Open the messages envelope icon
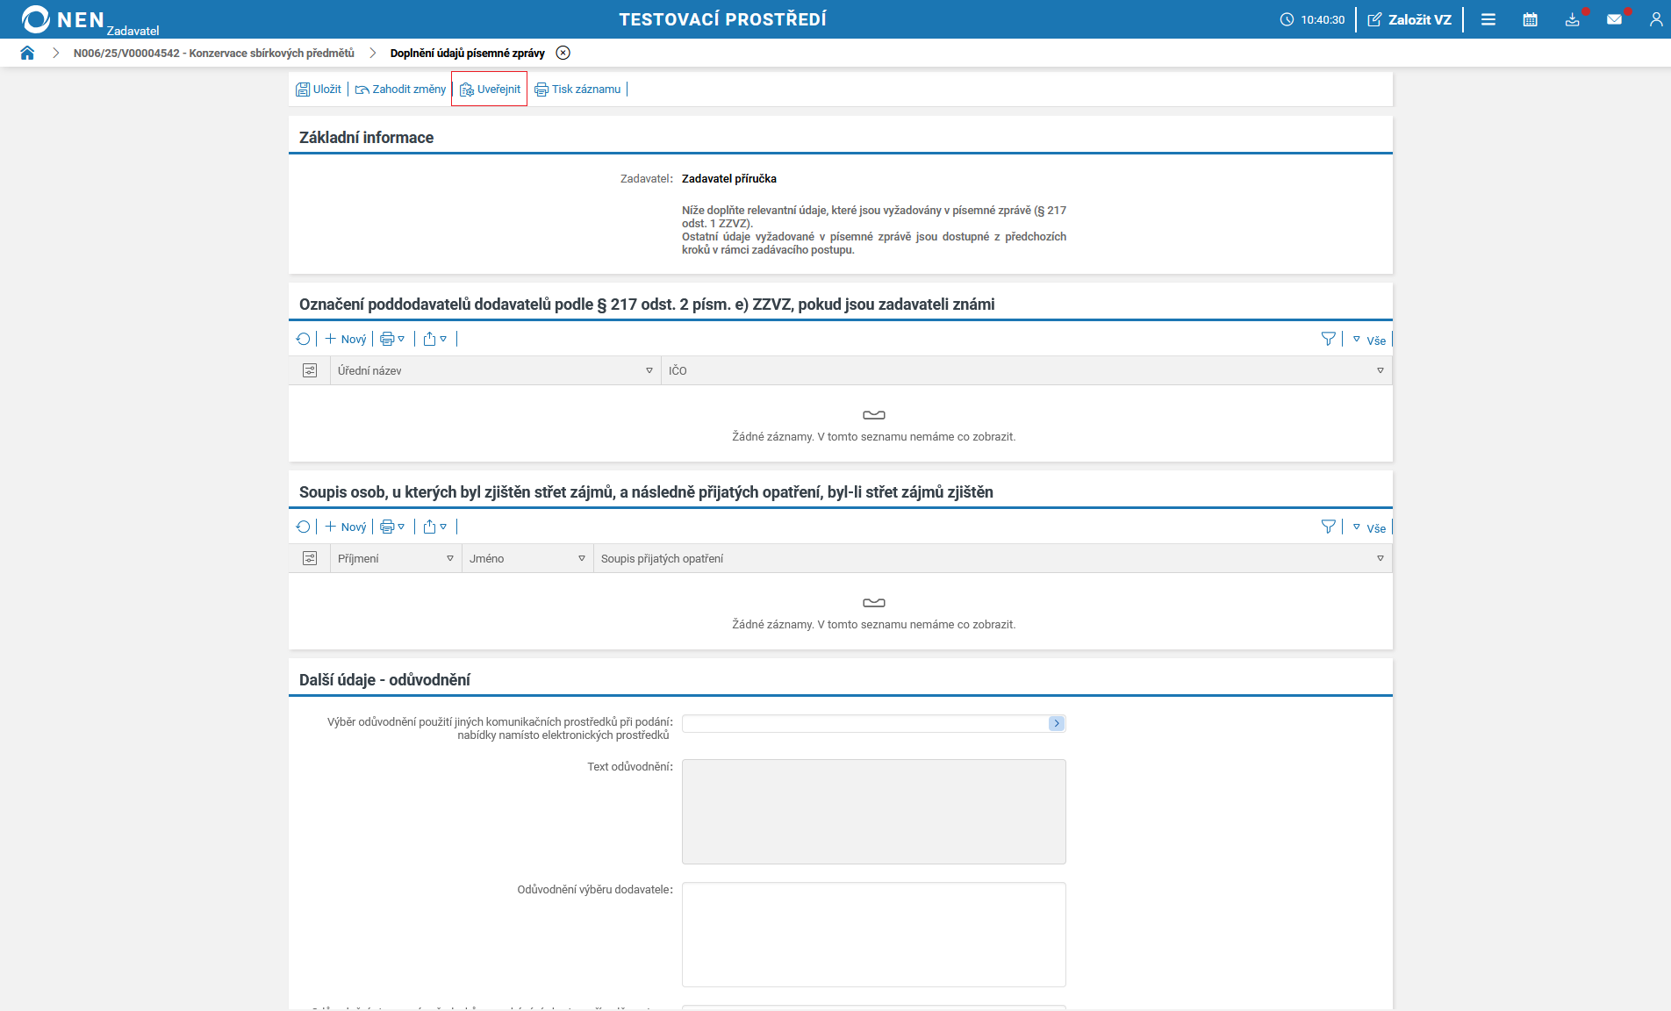The width and height of the screenshot is (1671, 1011). point(1615,19)
